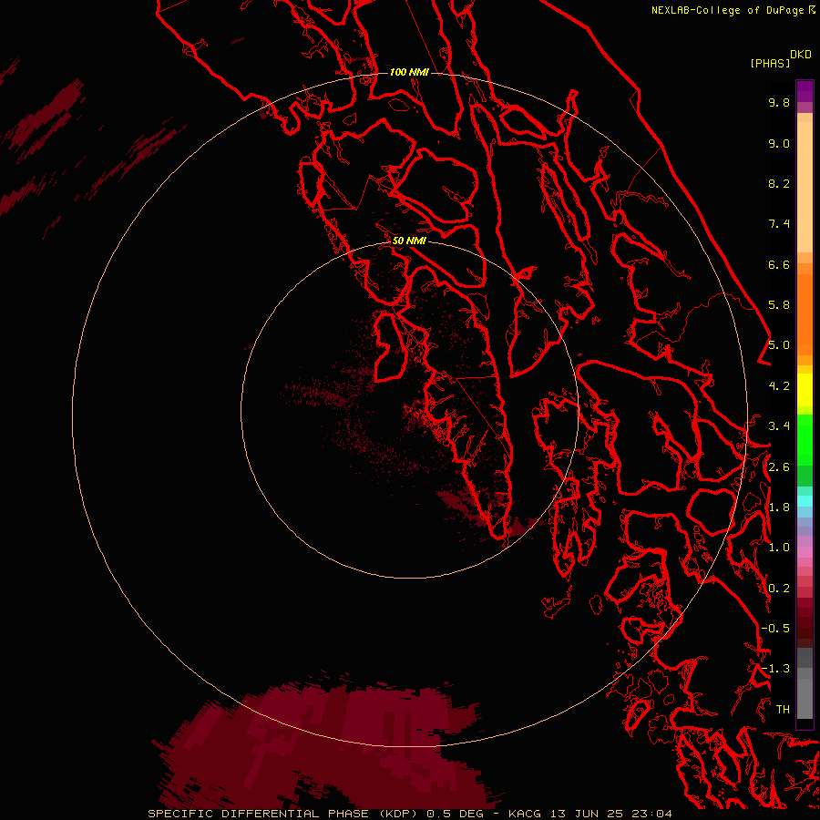Click the 100 NMI range ring label
The width and height of the screenshot is (820, 820).
click(x=409, y=72)
